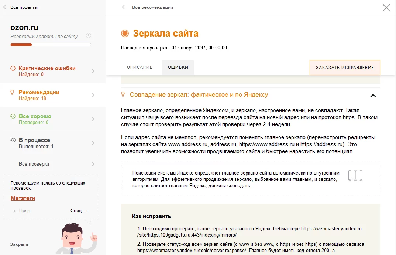Expand Все хорошо section chevron
This screenshot has height=255, width=396.
point(93,119)
